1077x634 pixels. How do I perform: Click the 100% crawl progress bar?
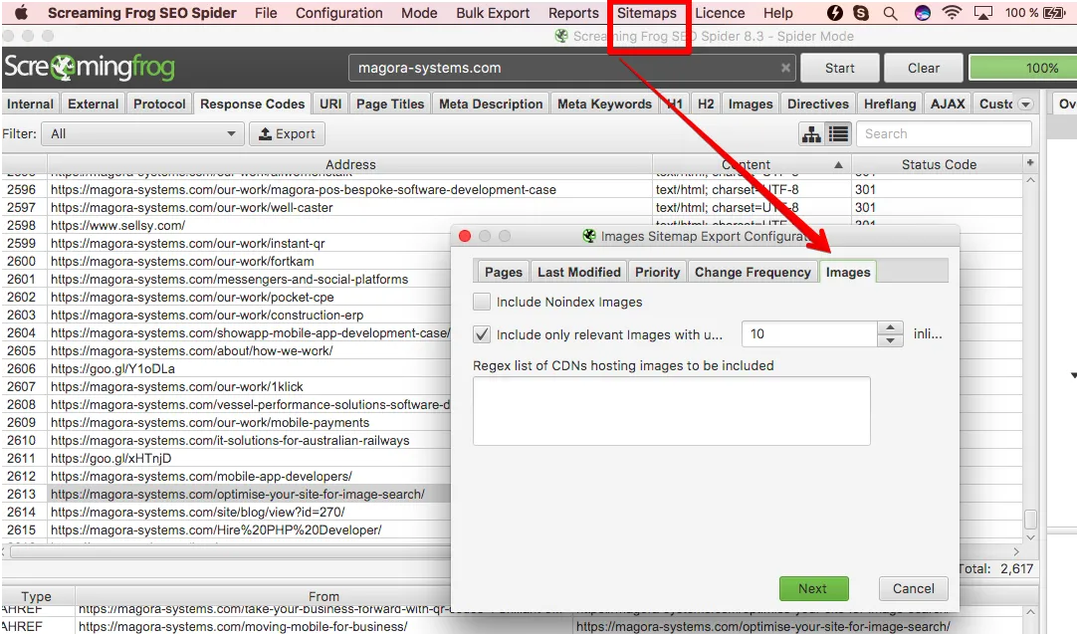pyautogui.click(x=1022, y=68)
